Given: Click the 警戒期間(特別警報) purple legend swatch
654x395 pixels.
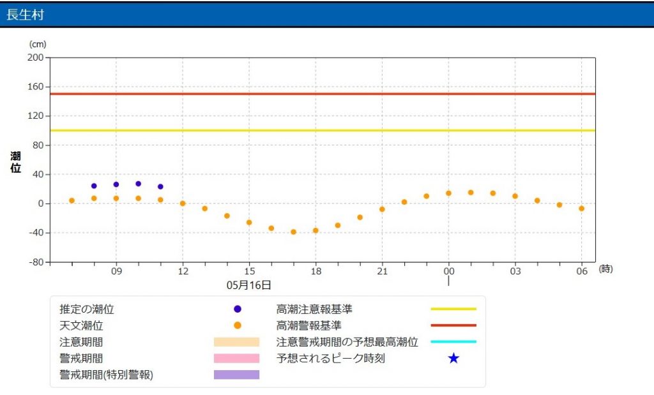Looking at the screenshot, I should (x=236, y=375).
